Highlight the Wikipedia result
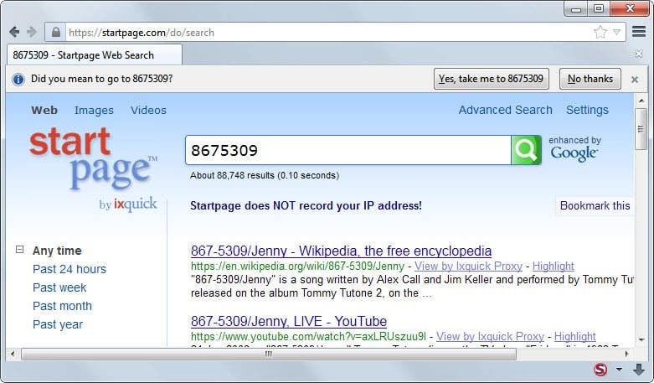The image size is (654, 383). [x=553, y=267]
